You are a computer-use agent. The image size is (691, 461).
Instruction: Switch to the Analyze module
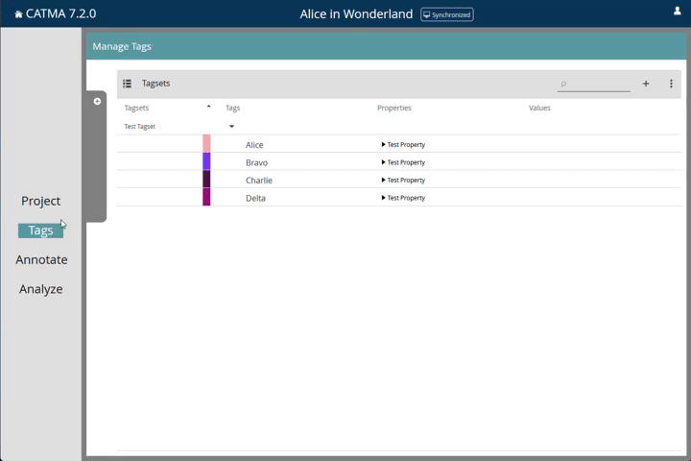point(40,289)
